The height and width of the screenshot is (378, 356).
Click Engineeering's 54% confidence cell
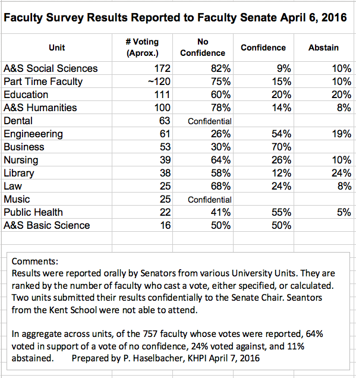pyautogui.click(x=263, y=134)
